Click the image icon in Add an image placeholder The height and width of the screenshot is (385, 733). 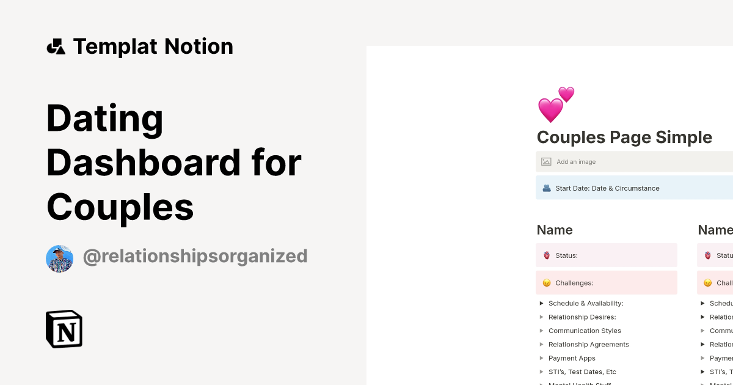click(x=546, y=161)
